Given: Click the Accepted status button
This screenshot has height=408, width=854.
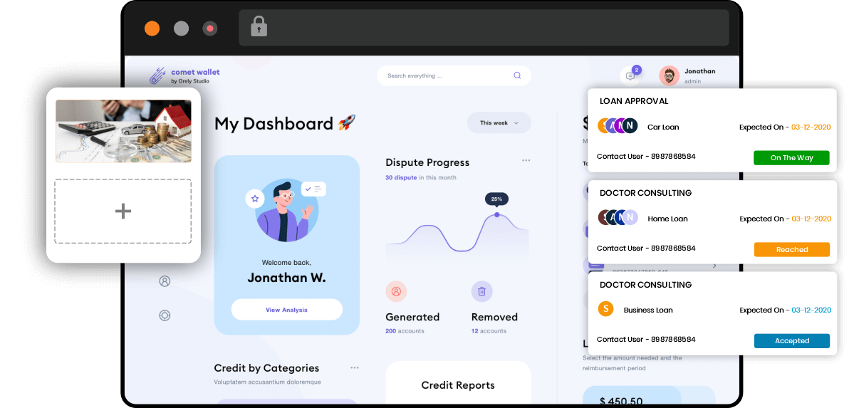Looking at the screenshot, I should tap(792, 341).
